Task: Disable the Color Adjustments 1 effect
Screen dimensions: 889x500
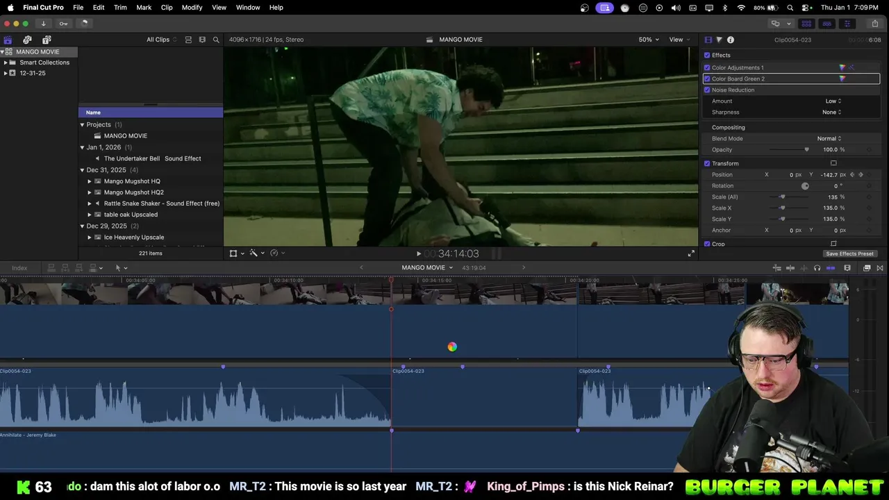Action: point(707,67)
